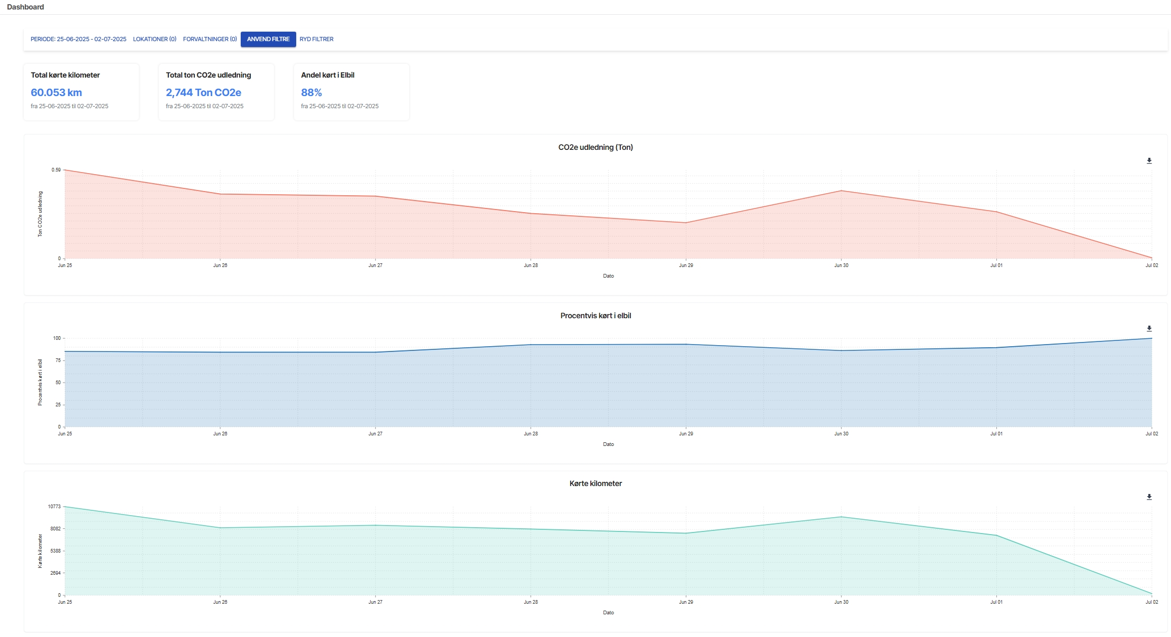The height and width of the screenshot is (637, 1171).
Task: Click Jun 25 start point on CO2e line
Action: click(x=65, y=170)
